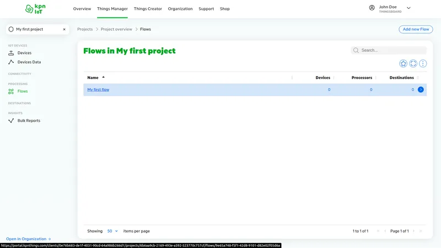Open My first flow with arrow button
The width and height of the screenshot is (441, 248).
coord(421,90)
